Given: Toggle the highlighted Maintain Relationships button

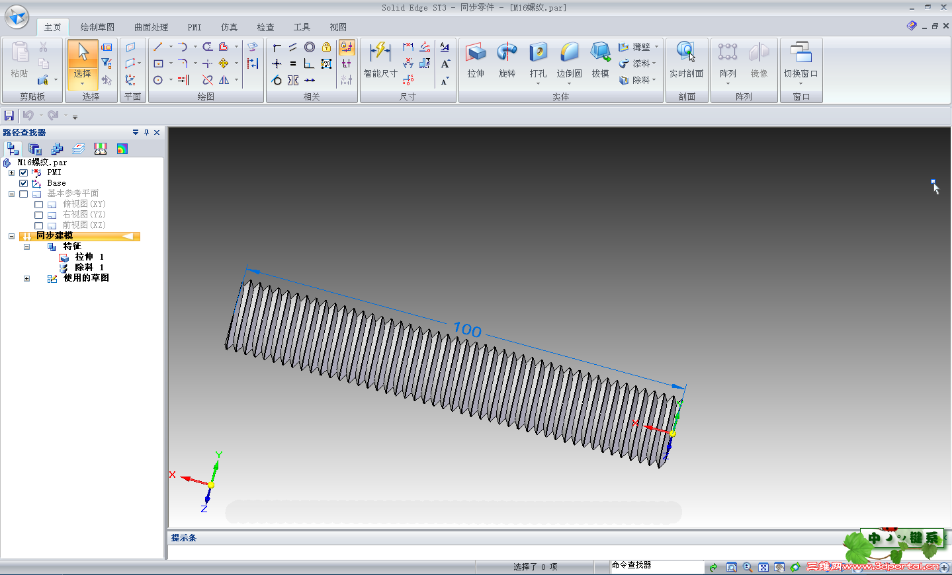Looking at the screenshot, I should point(347,47).
